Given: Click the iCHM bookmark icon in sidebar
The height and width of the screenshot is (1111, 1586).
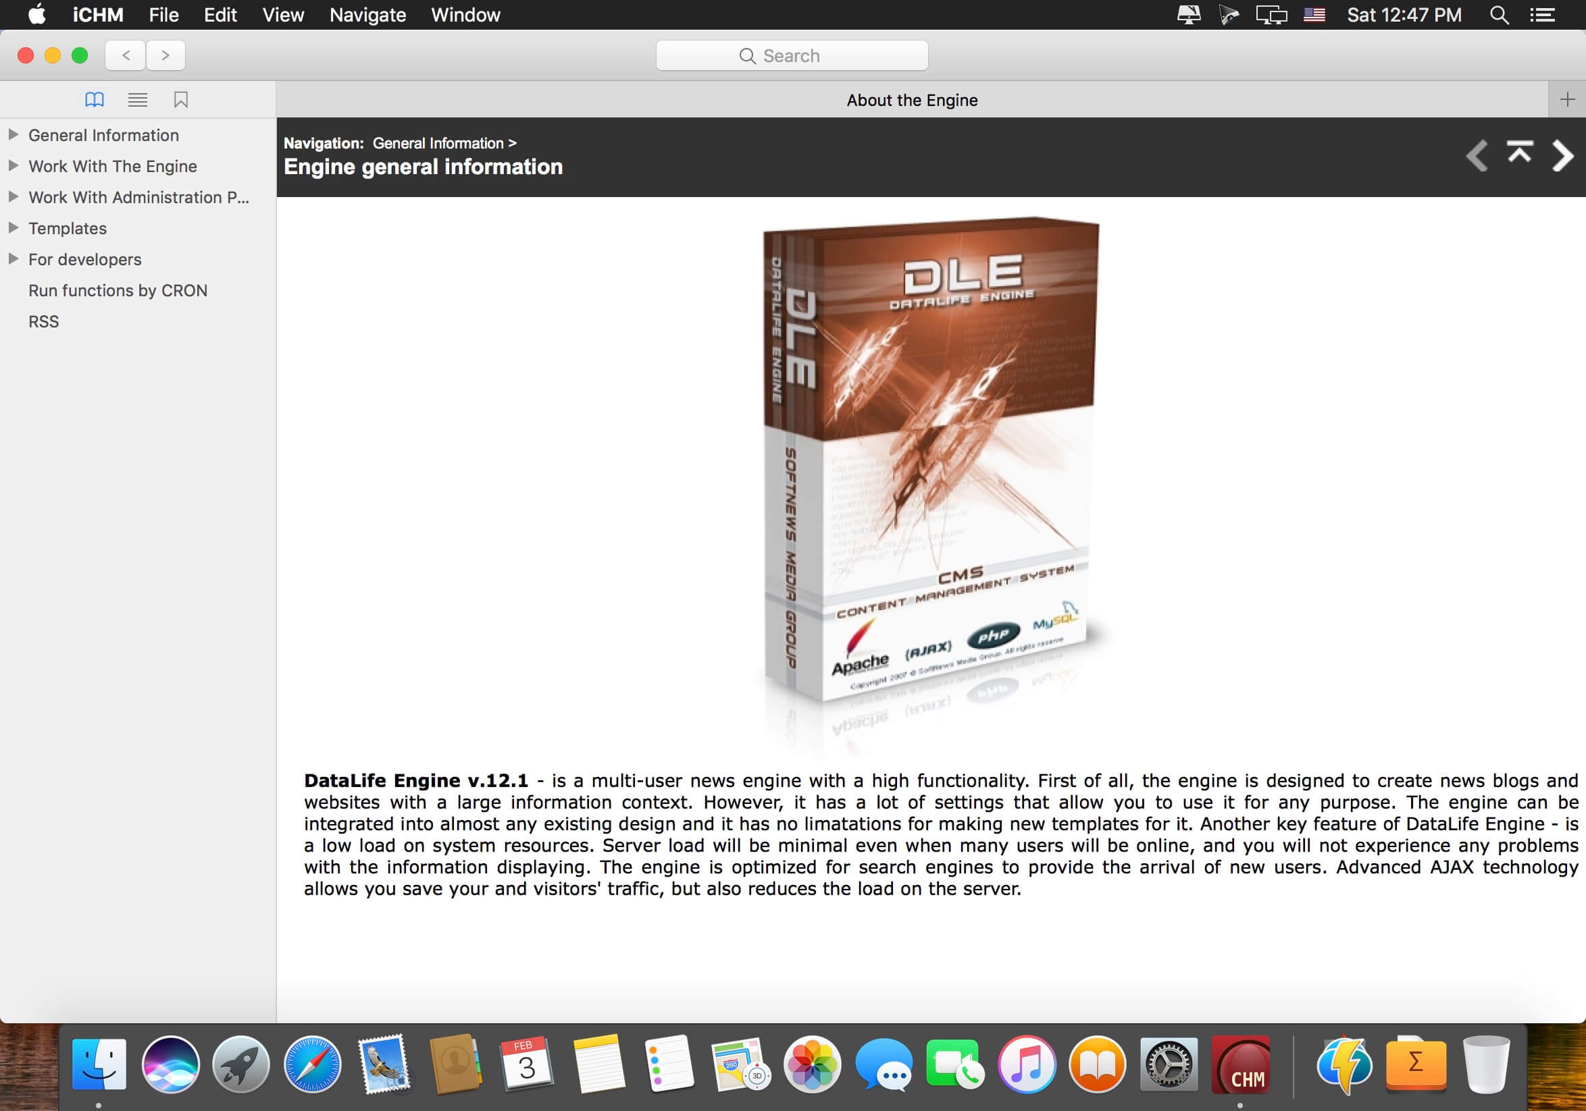Looking at the screenshot, I should (x=181, y=99).
